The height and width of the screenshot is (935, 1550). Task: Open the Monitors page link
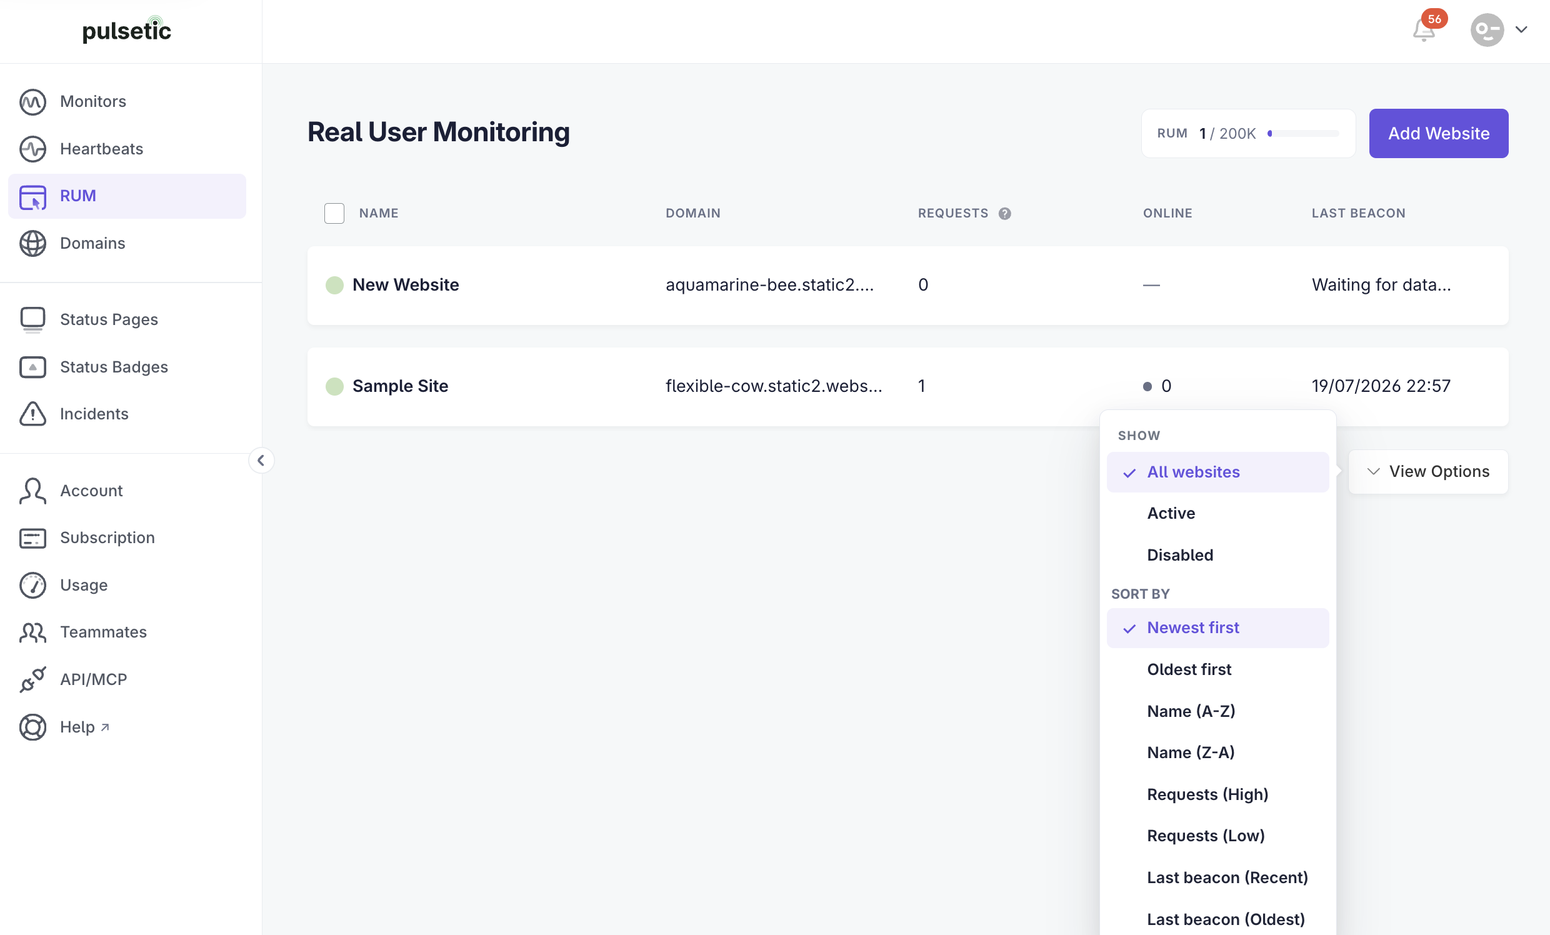click(x=93, y=102)
